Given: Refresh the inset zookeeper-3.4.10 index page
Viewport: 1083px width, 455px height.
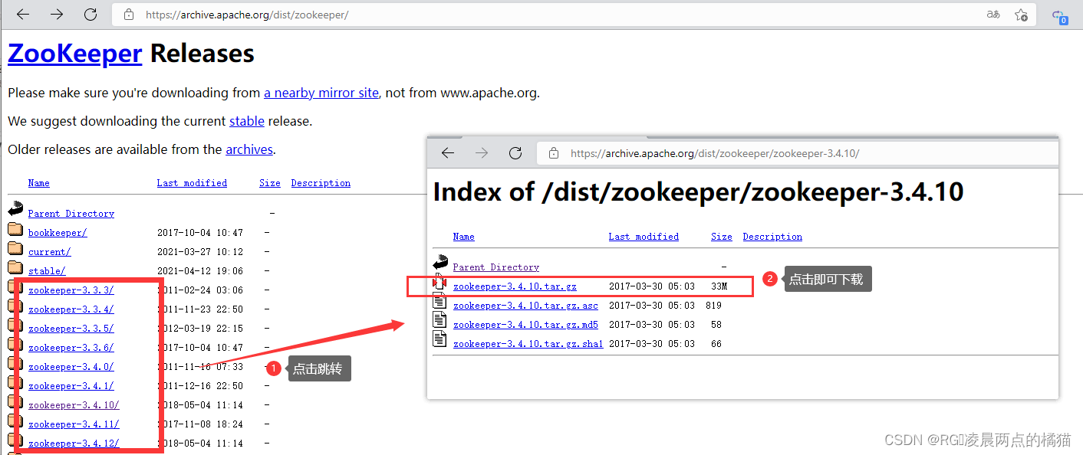Looking at the screenshot, I should tap(515, 153).
